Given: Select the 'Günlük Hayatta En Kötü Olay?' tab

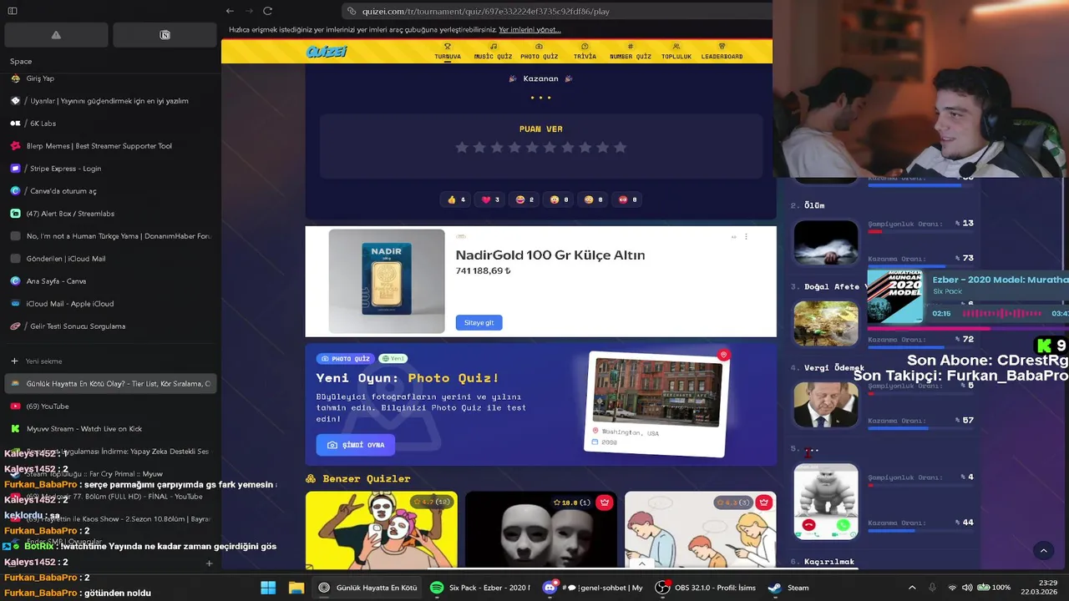Looking at the screenshot, I should [110, 384].
